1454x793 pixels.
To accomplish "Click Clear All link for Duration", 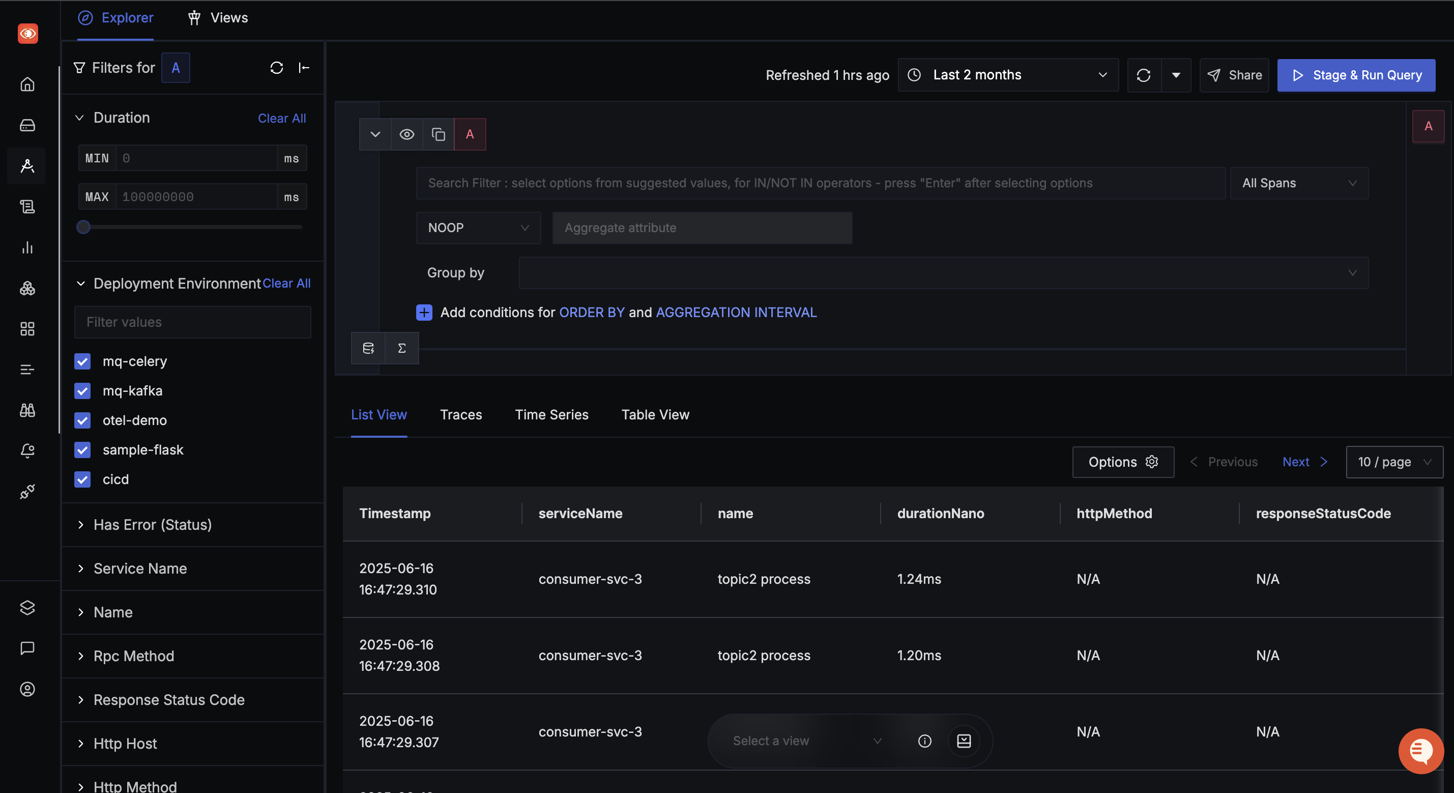I will tap(282, 118).
